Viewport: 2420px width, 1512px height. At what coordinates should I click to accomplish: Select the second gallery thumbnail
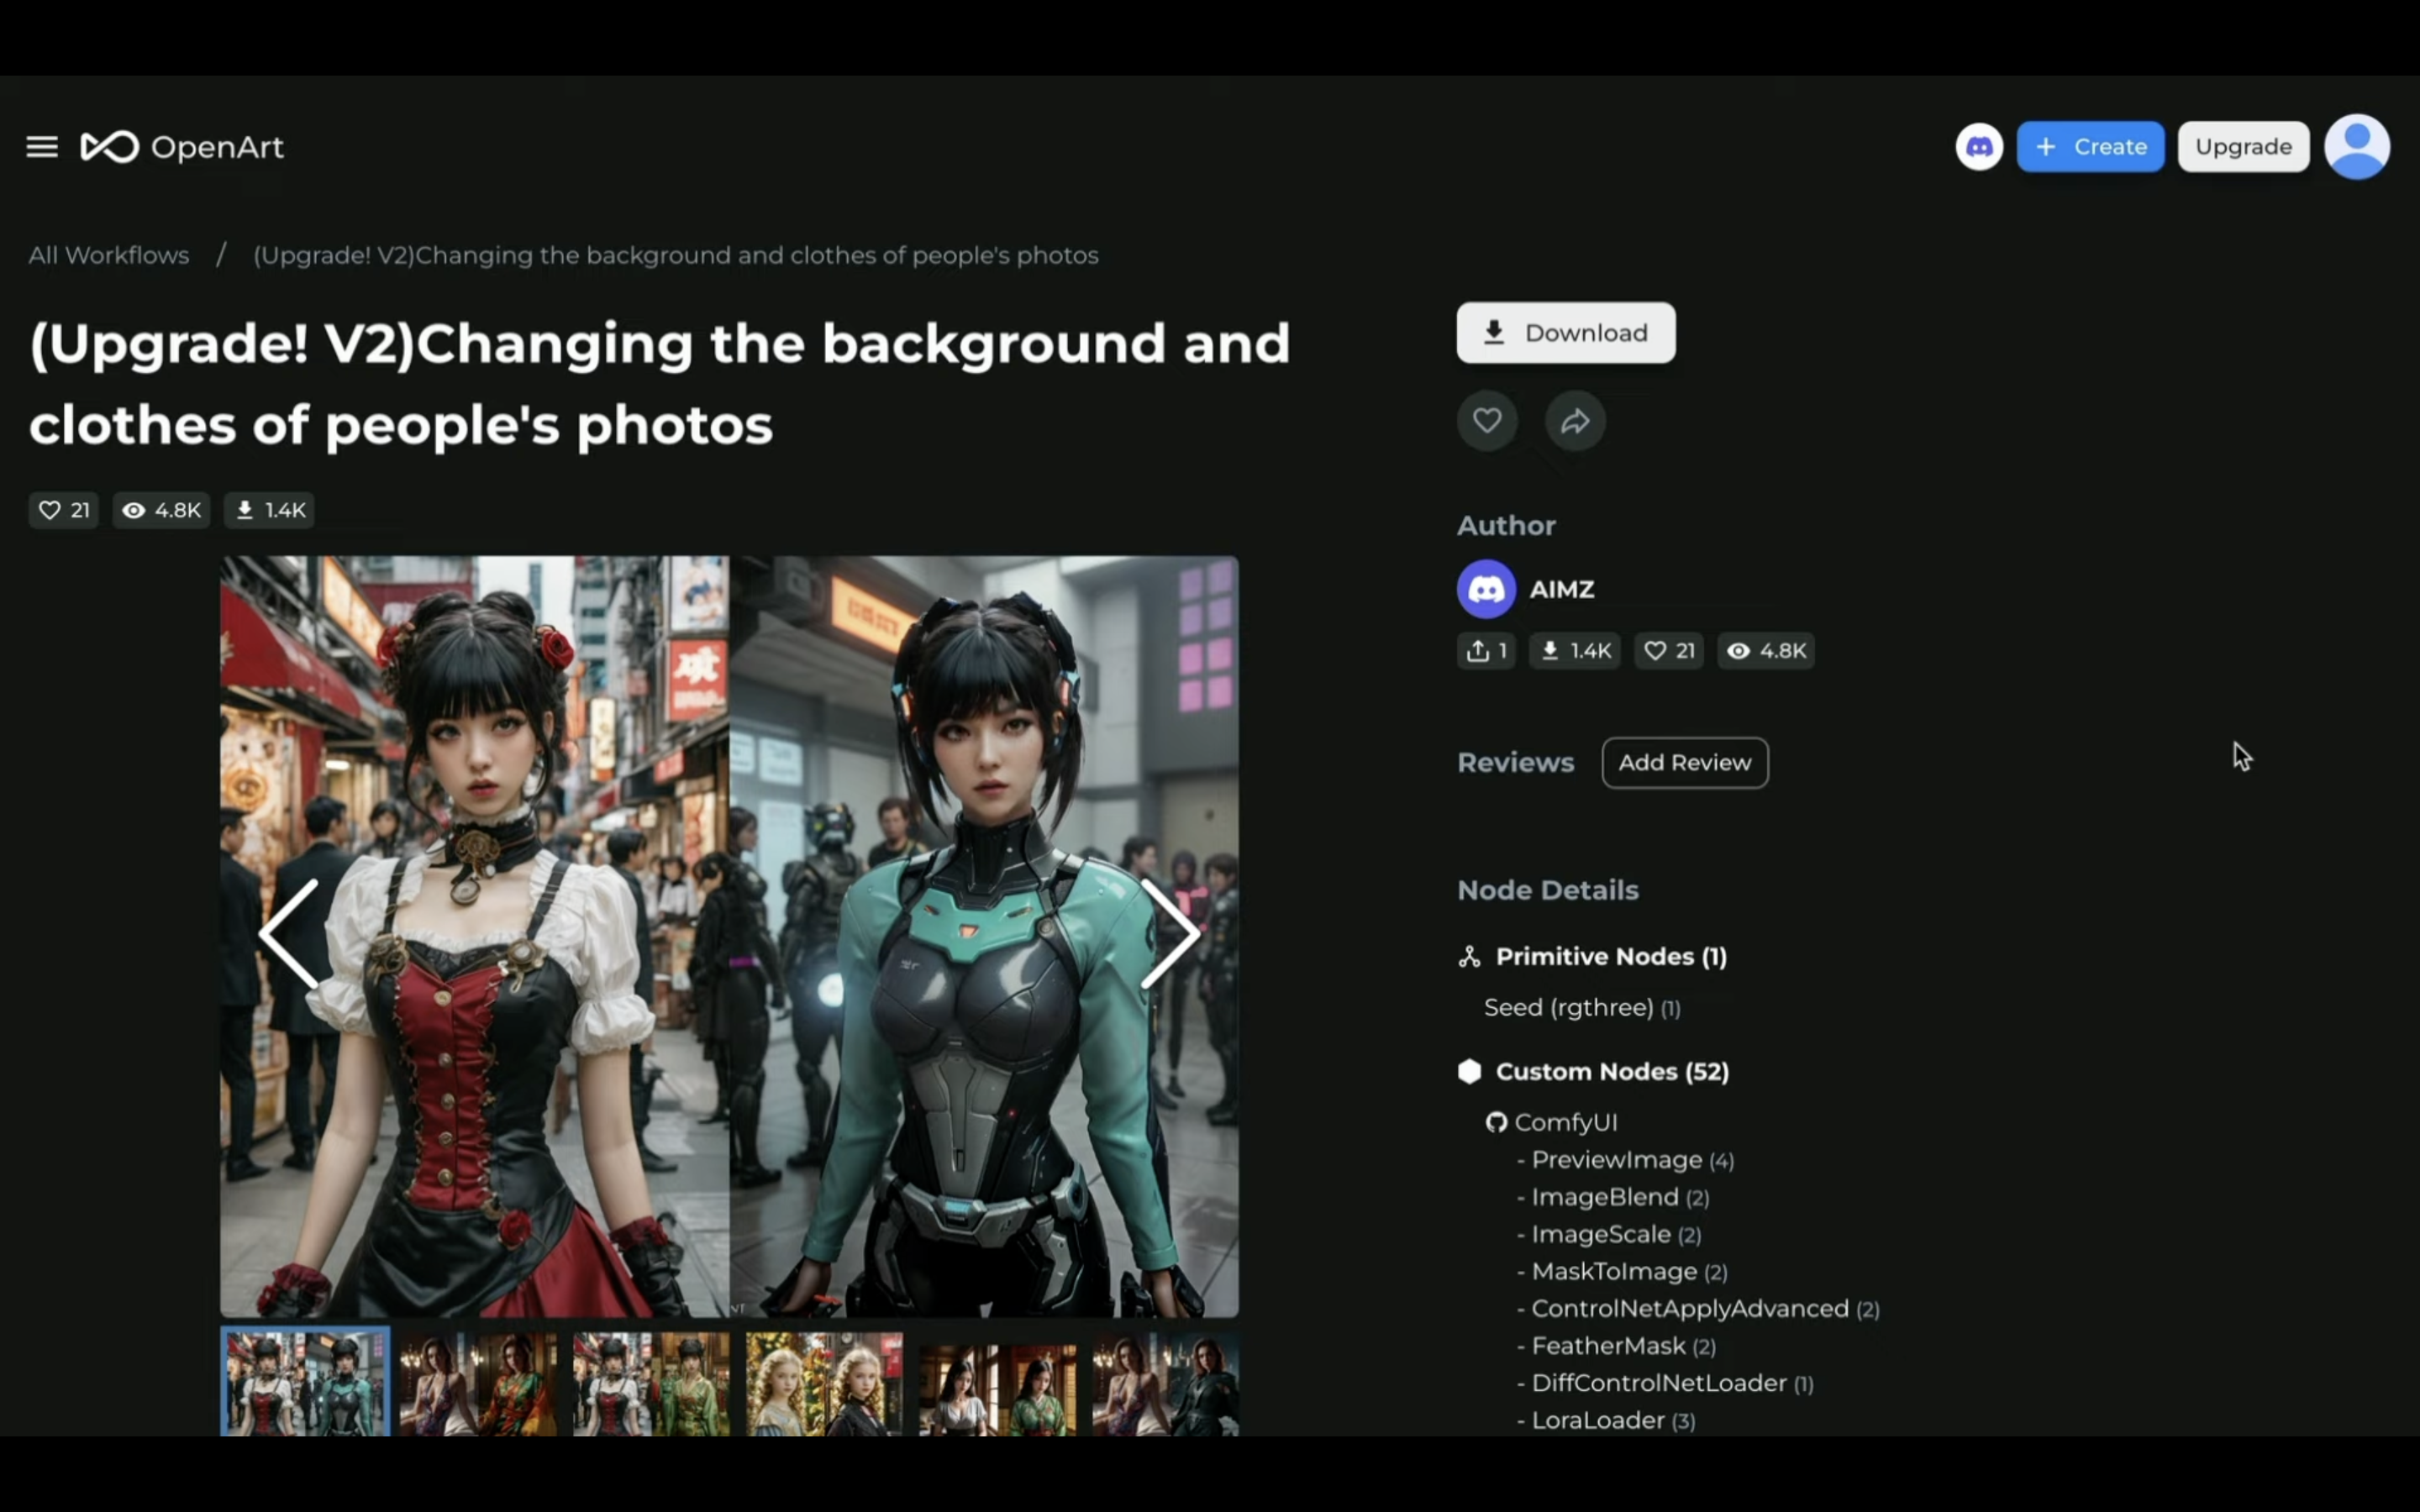[478, 1384]
